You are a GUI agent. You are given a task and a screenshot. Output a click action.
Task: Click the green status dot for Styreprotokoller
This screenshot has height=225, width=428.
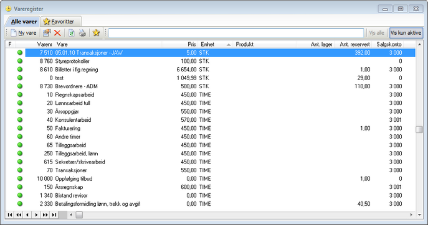click(x=20, y=61)
